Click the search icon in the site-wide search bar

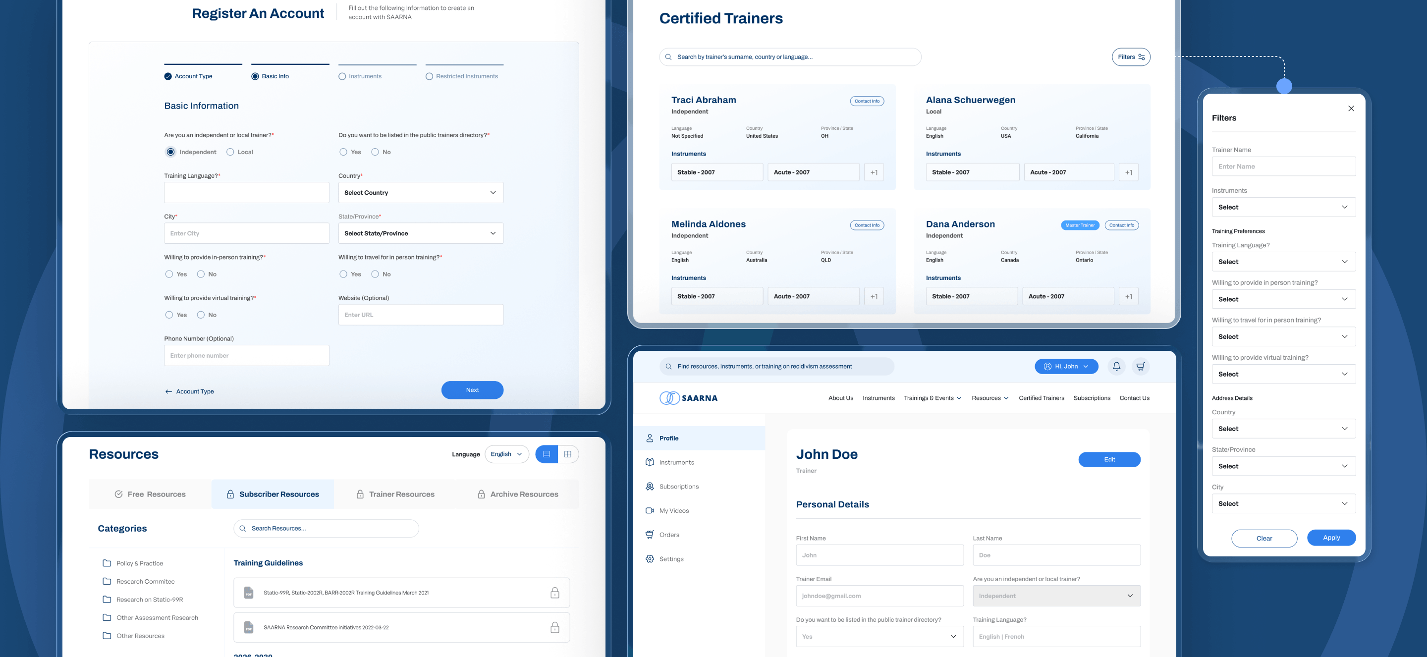click(668, 366)
